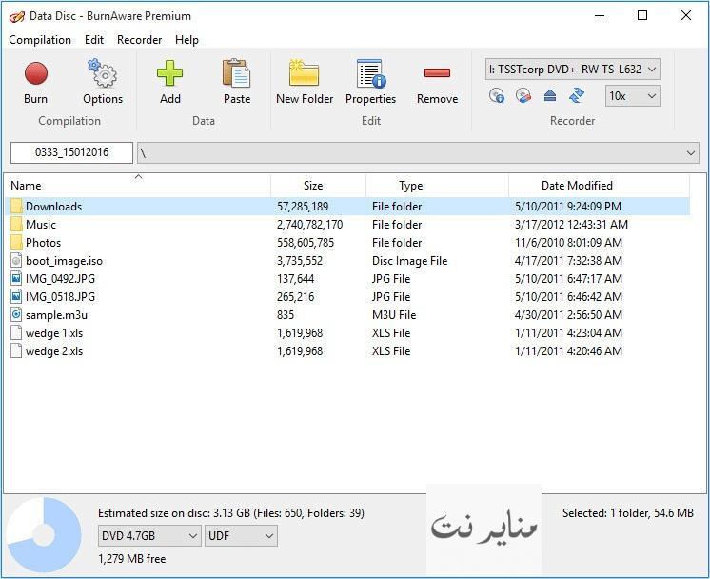Click the red Remove icon

437,73
